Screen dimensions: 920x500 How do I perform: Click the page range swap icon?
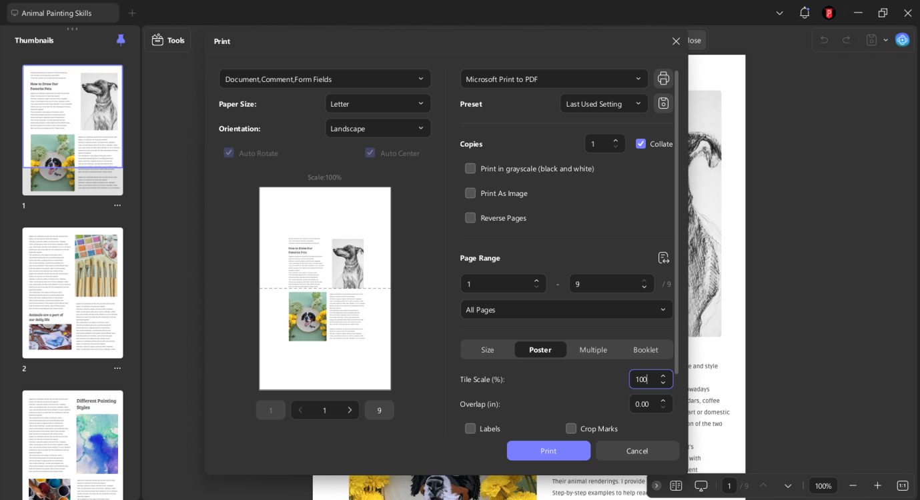tap(663, 258)
